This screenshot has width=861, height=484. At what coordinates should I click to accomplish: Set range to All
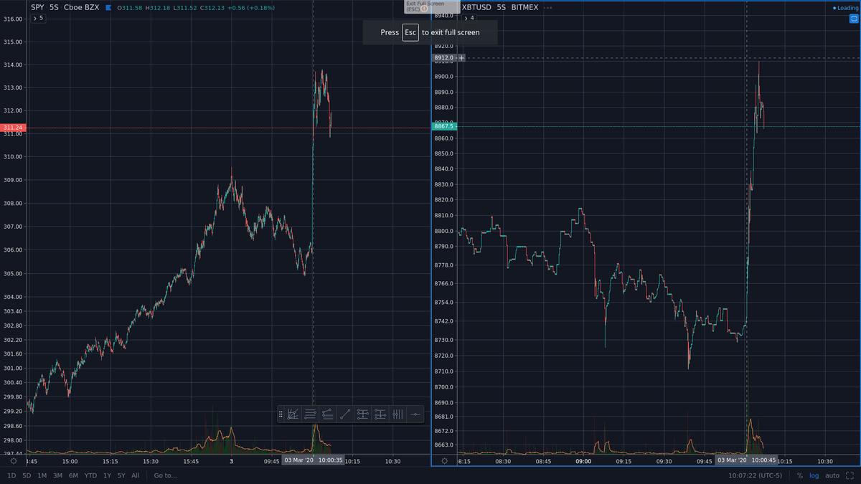pos(135,475)
